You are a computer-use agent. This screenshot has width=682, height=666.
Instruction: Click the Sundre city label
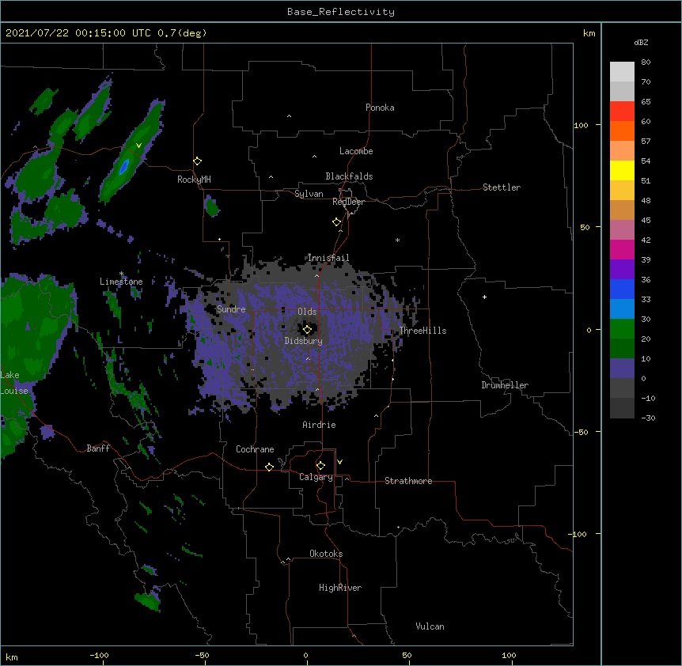point(231,309)
